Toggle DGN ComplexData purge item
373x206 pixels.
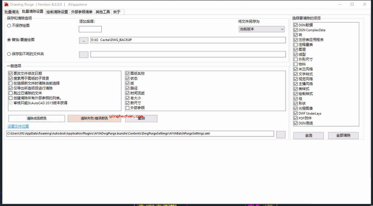pos(296,30)
